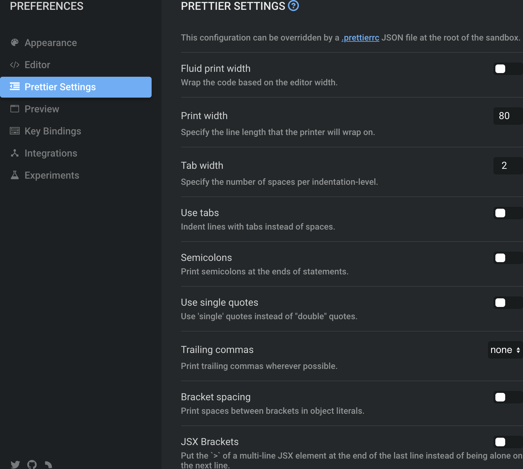
Task: Toggle Use single quotes
Action: (501, 303)
